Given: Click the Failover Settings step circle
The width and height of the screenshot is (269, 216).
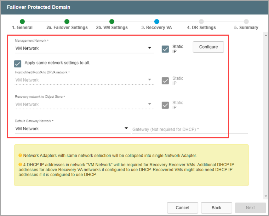Looking at the screenshot, I should [67, 22].
